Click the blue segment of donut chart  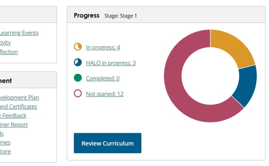[247, 86]
